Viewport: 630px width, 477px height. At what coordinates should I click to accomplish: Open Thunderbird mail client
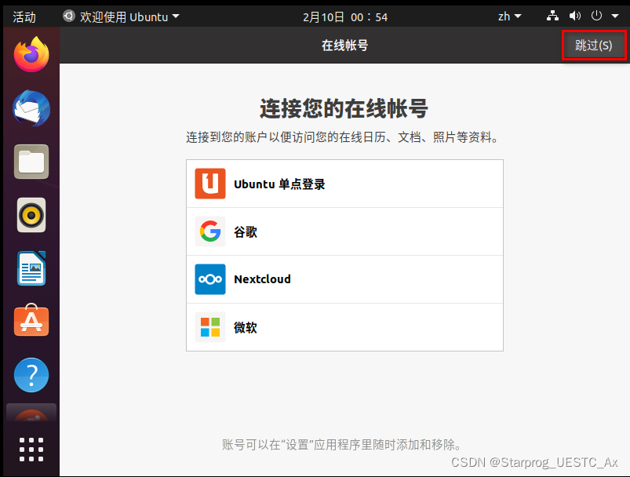pos(31,108)
